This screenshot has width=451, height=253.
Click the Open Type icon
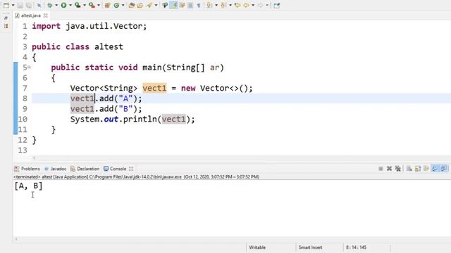pos(132,5)
